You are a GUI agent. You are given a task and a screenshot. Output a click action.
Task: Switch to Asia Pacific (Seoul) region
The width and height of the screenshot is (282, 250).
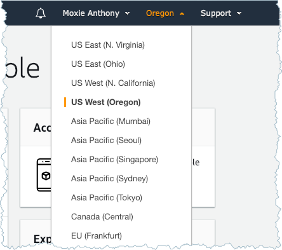point(106,141)
